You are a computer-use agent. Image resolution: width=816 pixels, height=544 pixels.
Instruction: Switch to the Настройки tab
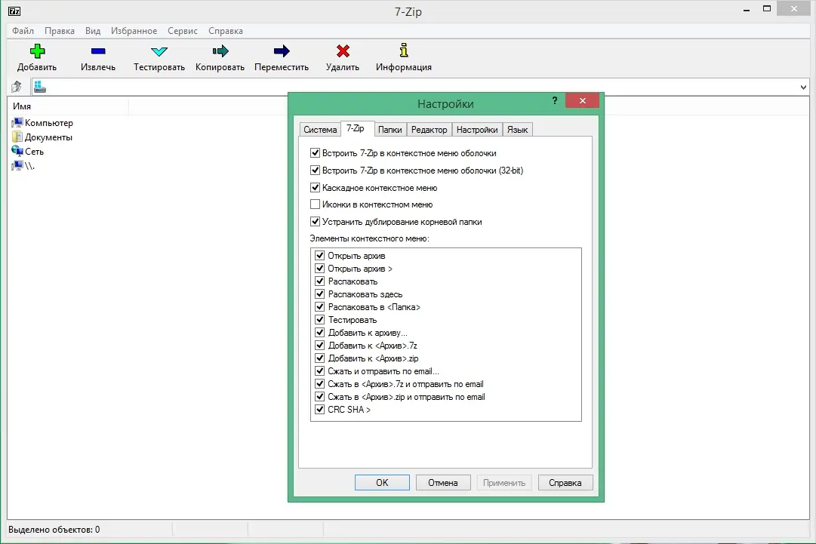(x=477, y=130)
